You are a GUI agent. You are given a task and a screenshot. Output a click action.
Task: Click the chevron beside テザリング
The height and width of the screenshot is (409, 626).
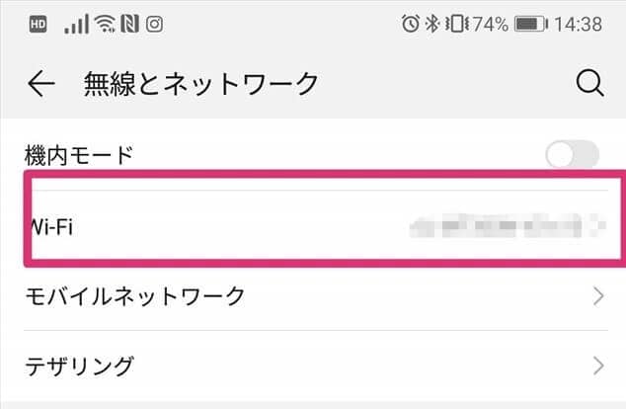(597, 366)
